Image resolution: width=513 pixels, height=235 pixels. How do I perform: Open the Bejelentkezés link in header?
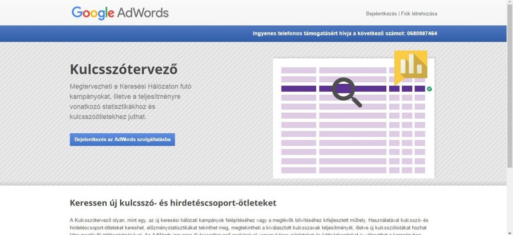point(381,13)
